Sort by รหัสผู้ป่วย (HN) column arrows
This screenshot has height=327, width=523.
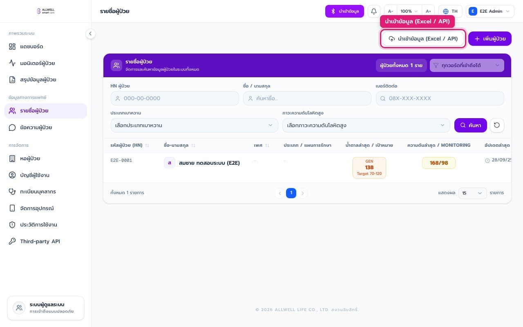147,146
